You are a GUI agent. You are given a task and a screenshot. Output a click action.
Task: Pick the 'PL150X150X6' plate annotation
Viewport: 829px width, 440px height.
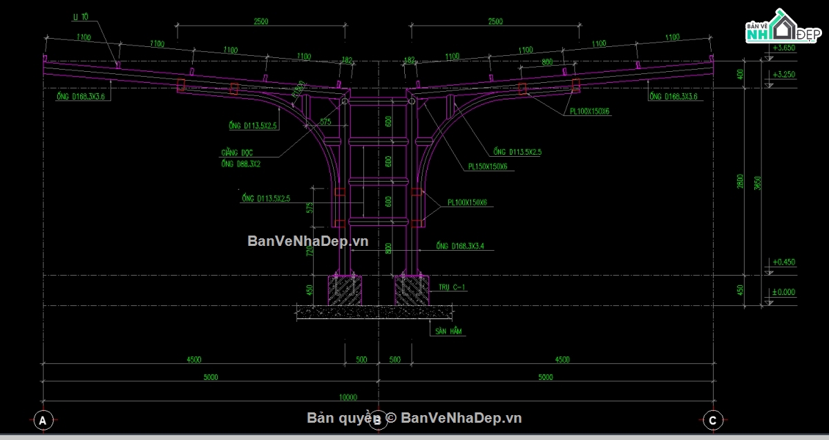(x=488, y=166)
